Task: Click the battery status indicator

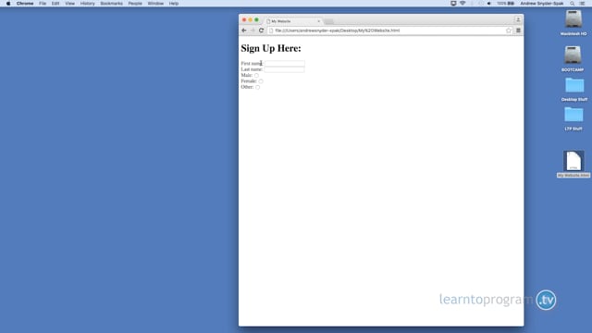Action: click(x=506, y=4)
